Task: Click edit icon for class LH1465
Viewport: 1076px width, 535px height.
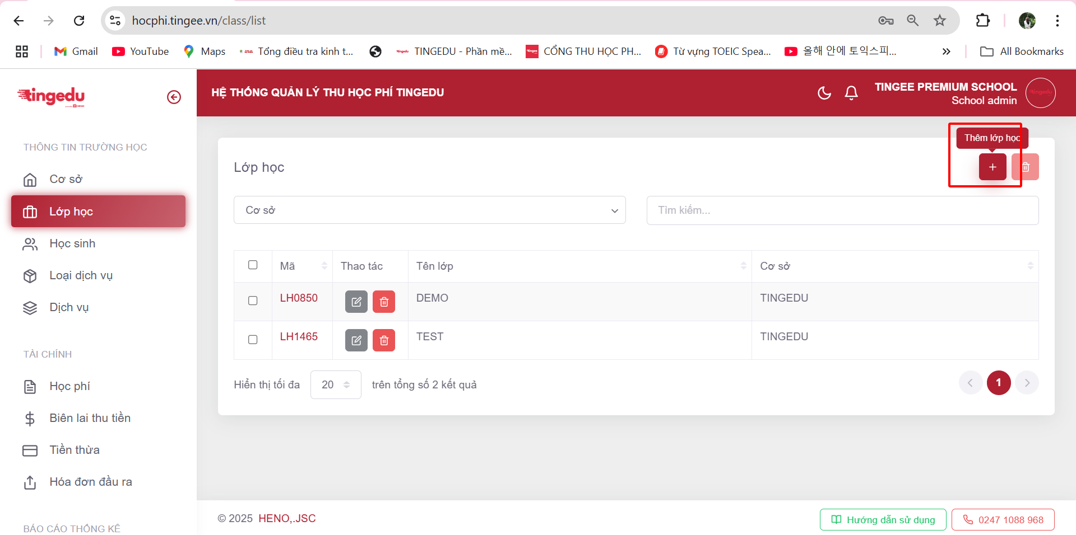Action: [x=356, y=341]
